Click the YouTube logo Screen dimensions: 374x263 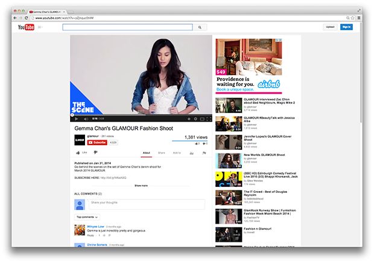tap(26, 27)
